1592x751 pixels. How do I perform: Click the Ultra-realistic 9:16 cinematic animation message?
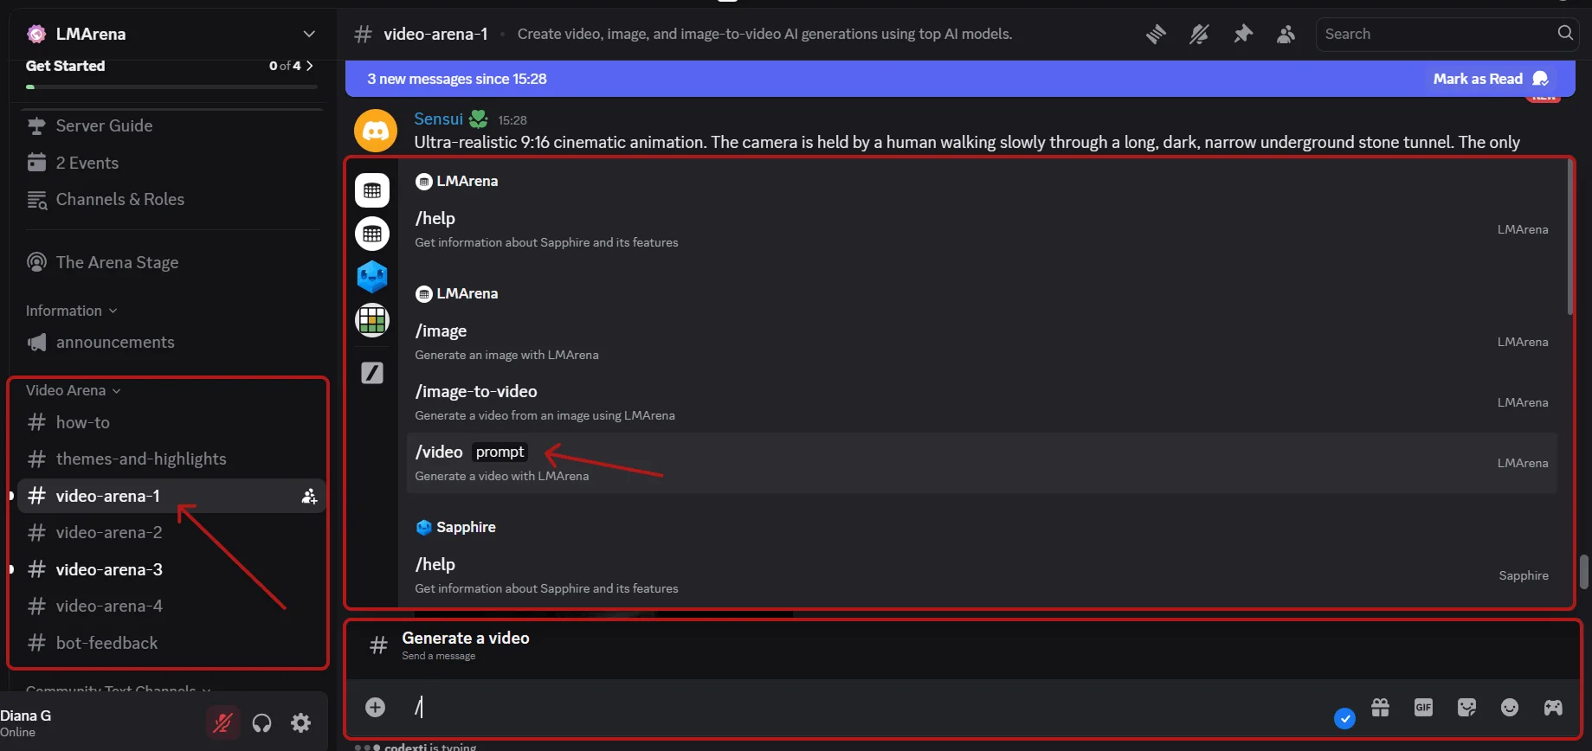pos(967,142)
